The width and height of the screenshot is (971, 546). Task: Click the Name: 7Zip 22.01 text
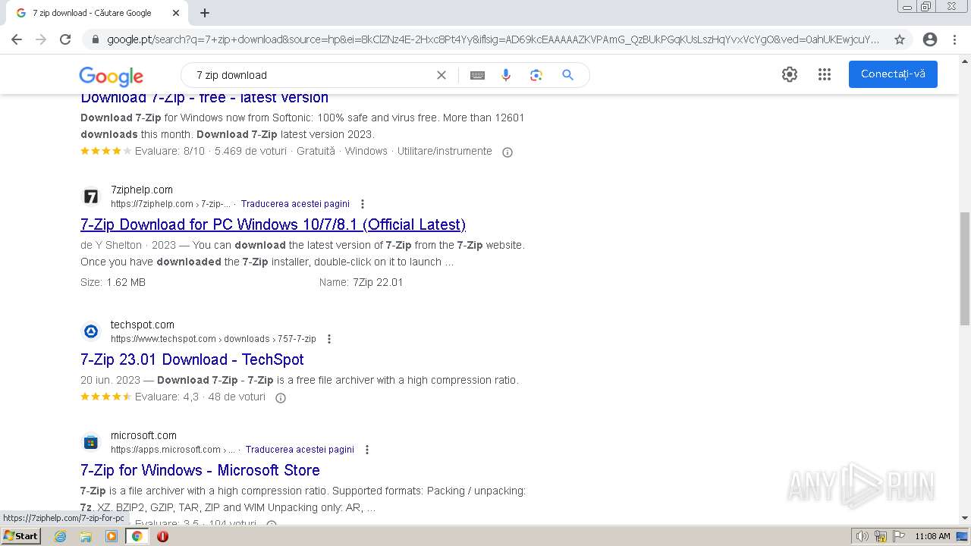click(x=361, y=282)
